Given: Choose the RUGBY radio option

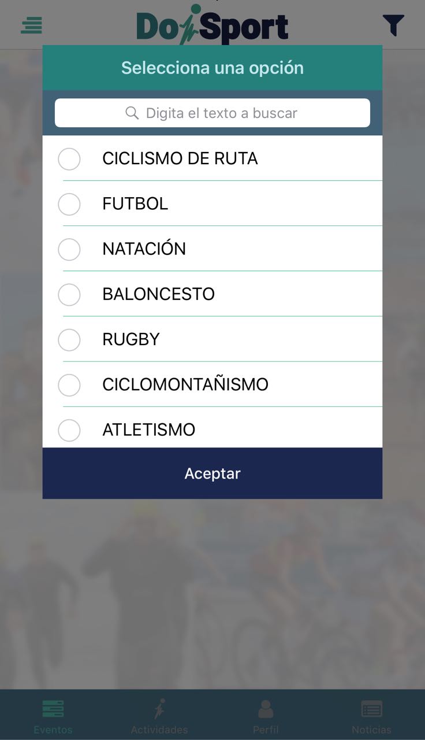Looking at the screenshot, I should pos(69,339).
